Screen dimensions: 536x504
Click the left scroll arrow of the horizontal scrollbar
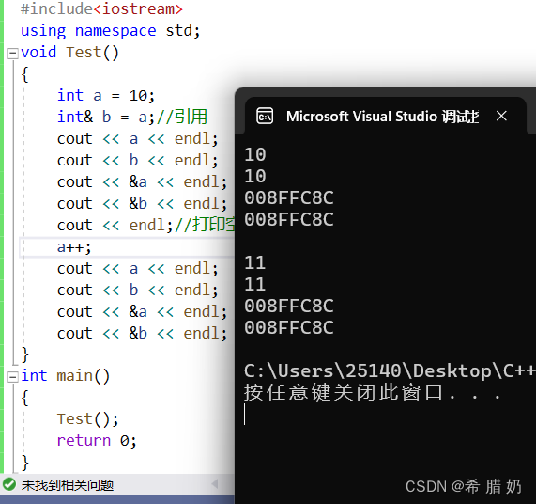pos(215,484)
